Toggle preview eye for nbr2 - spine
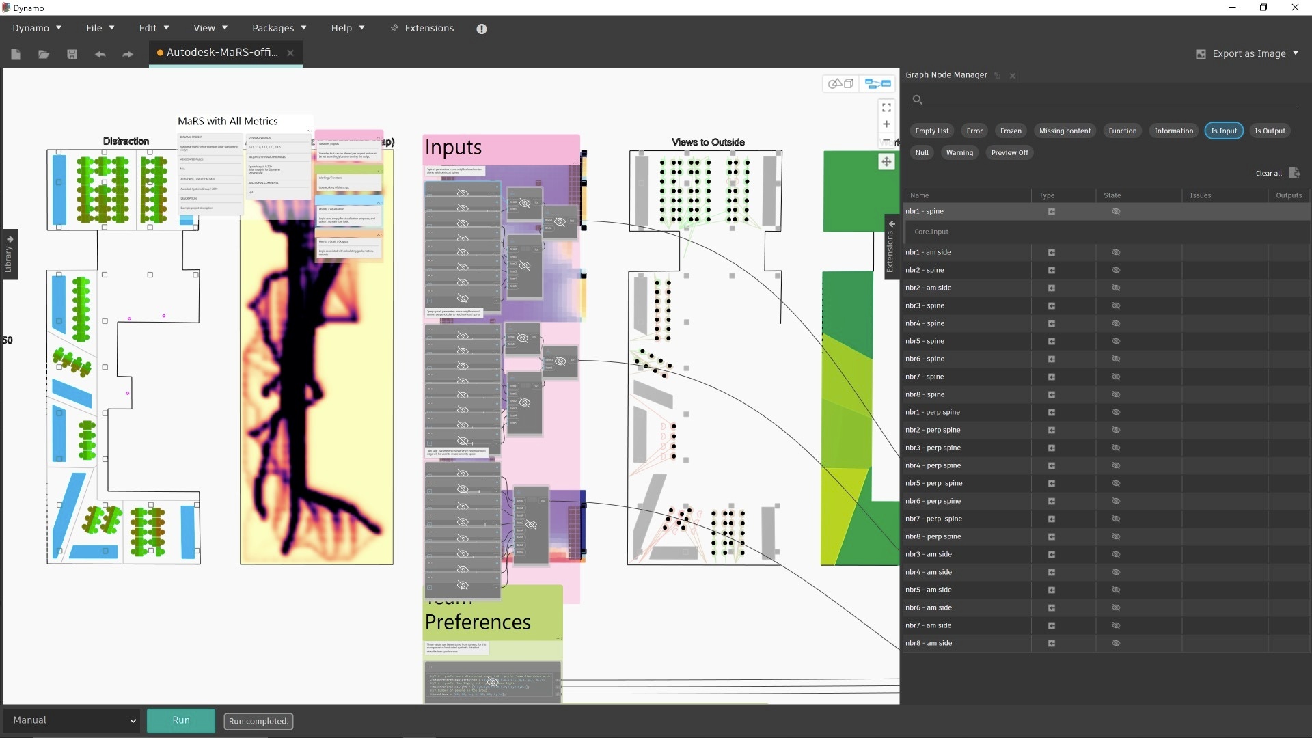This screenshot has width=1312, height=738. coord(1115,270)
